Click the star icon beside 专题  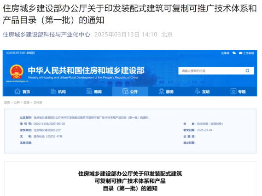tap(233, 91)
